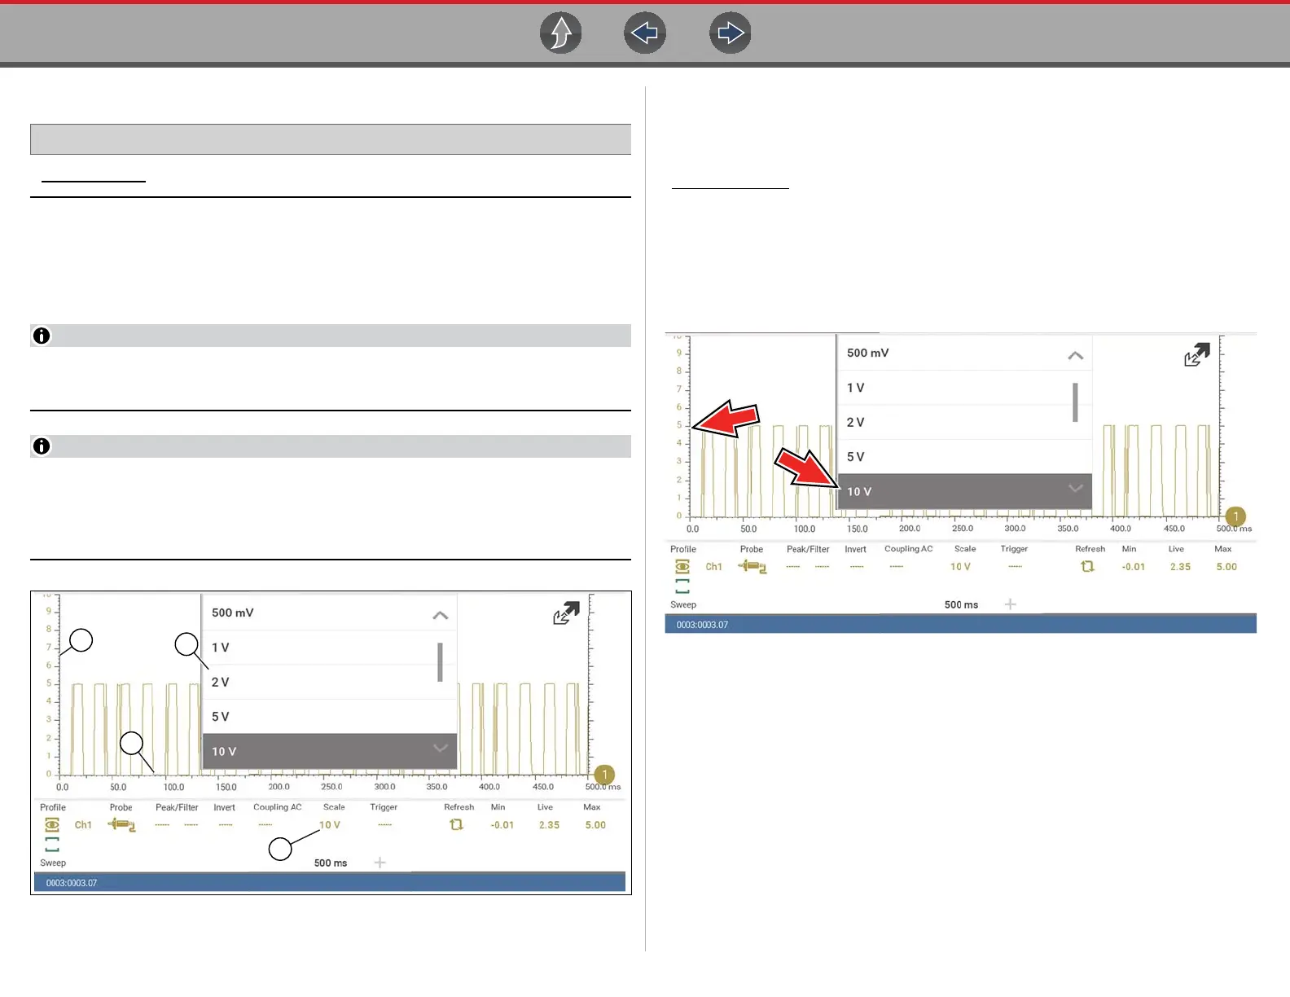Viewport: 1290px width, 997px height.
Task: Select 1 V in the right figure scale list
Action: tap(964, 388)
